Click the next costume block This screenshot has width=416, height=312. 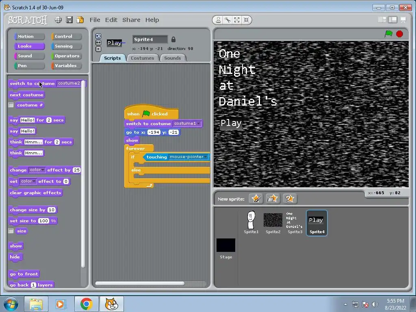click(x=26, y=95)
